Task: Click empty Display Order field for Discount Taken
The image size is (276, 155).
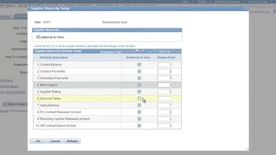Action: (165, 99)
